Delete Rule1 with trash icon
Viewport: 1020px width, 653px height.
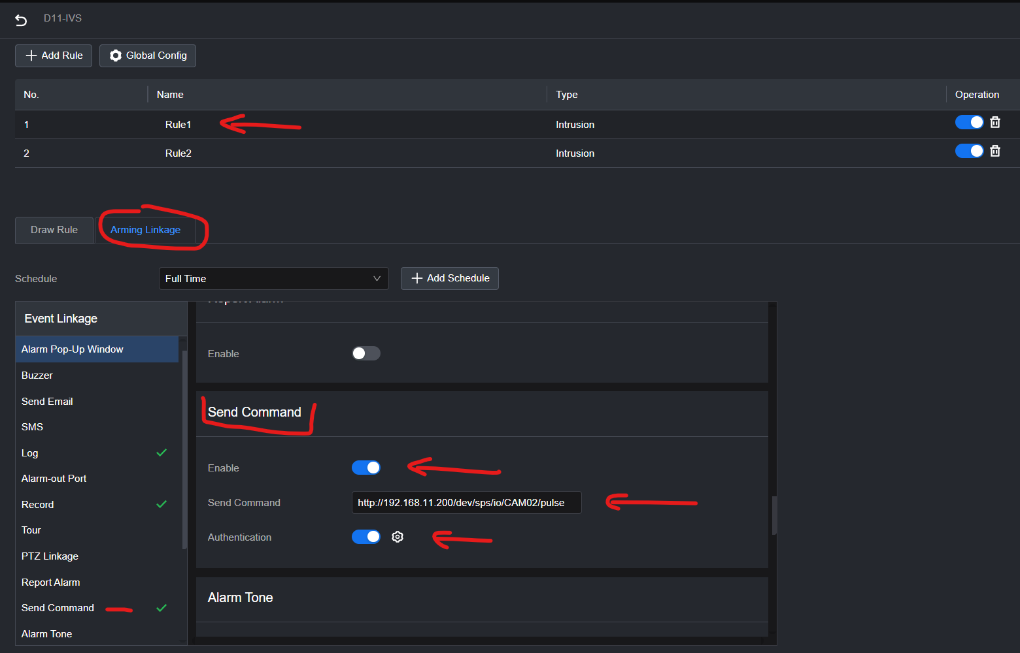coord(994,122)
